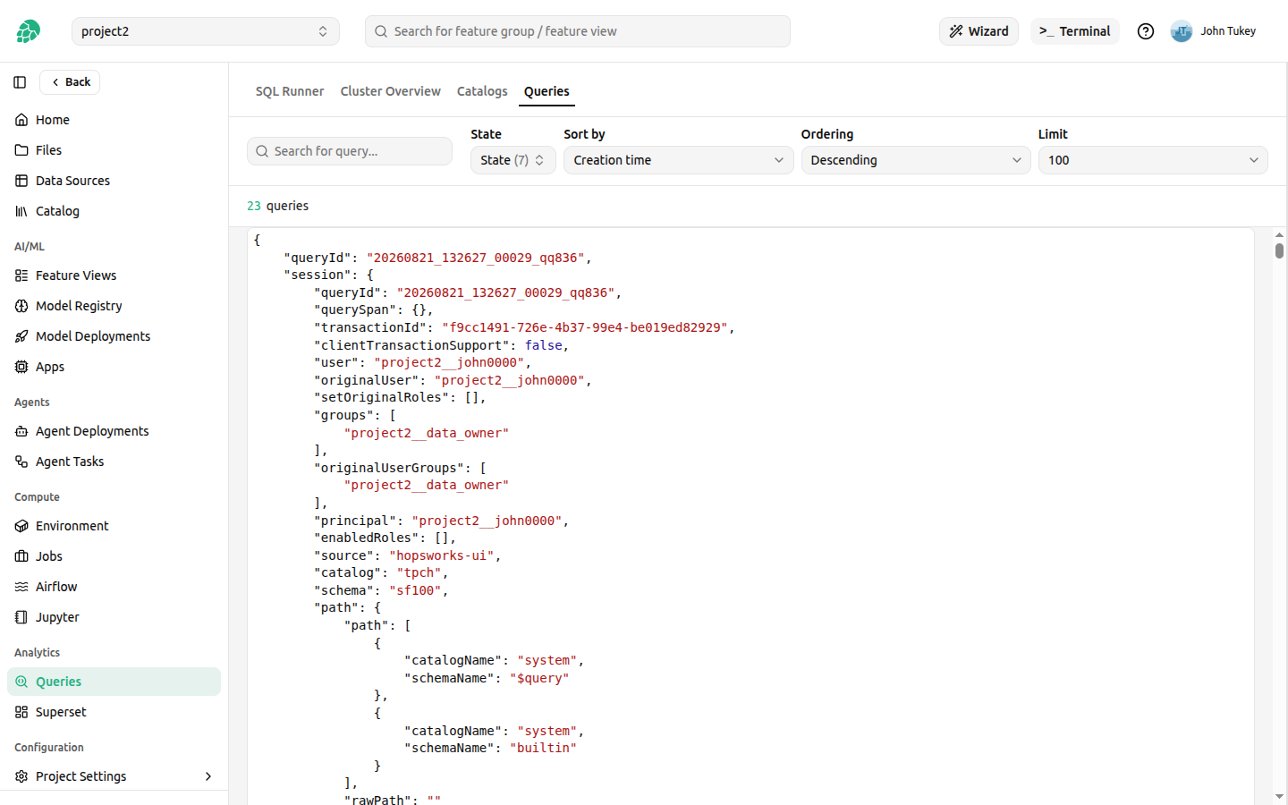Open the State (7) filter dropdown
The image size is (1288, 805).
513,160
